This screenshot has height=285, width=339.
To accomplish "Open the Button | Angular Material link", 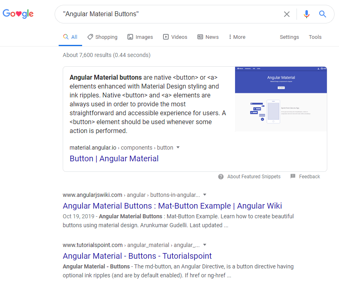I will 114,158.
